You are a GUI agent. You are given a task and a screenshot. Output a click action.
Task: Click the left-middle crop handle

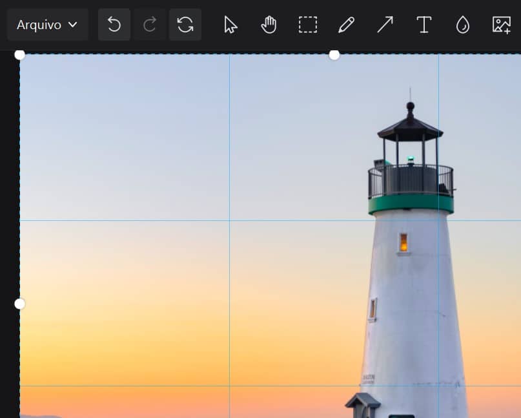[20, 304]
